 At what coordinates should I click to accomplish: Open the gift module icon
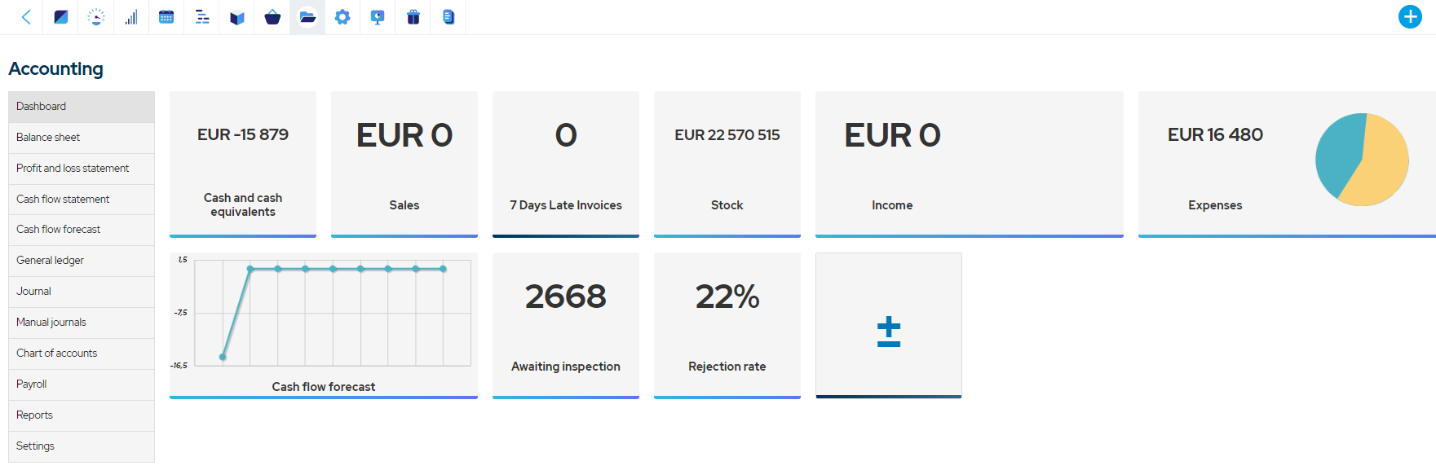[x=412, y=16]
